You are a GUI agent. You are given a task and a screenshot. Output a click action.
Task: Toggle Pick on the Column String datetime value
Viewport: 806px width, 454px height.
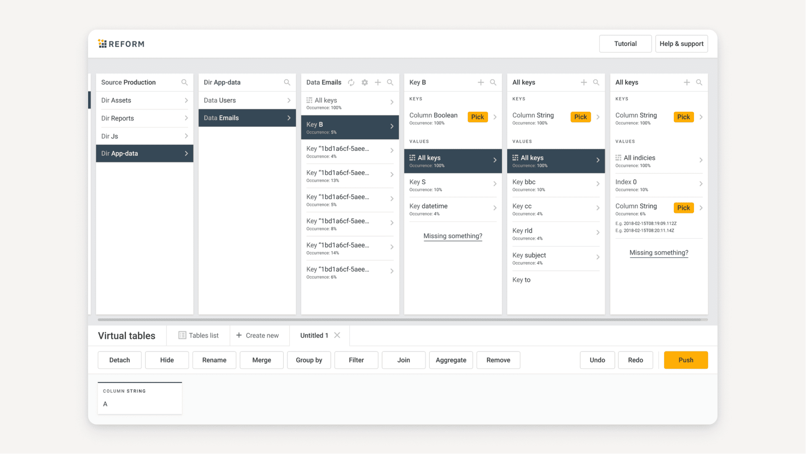(683, 207)
